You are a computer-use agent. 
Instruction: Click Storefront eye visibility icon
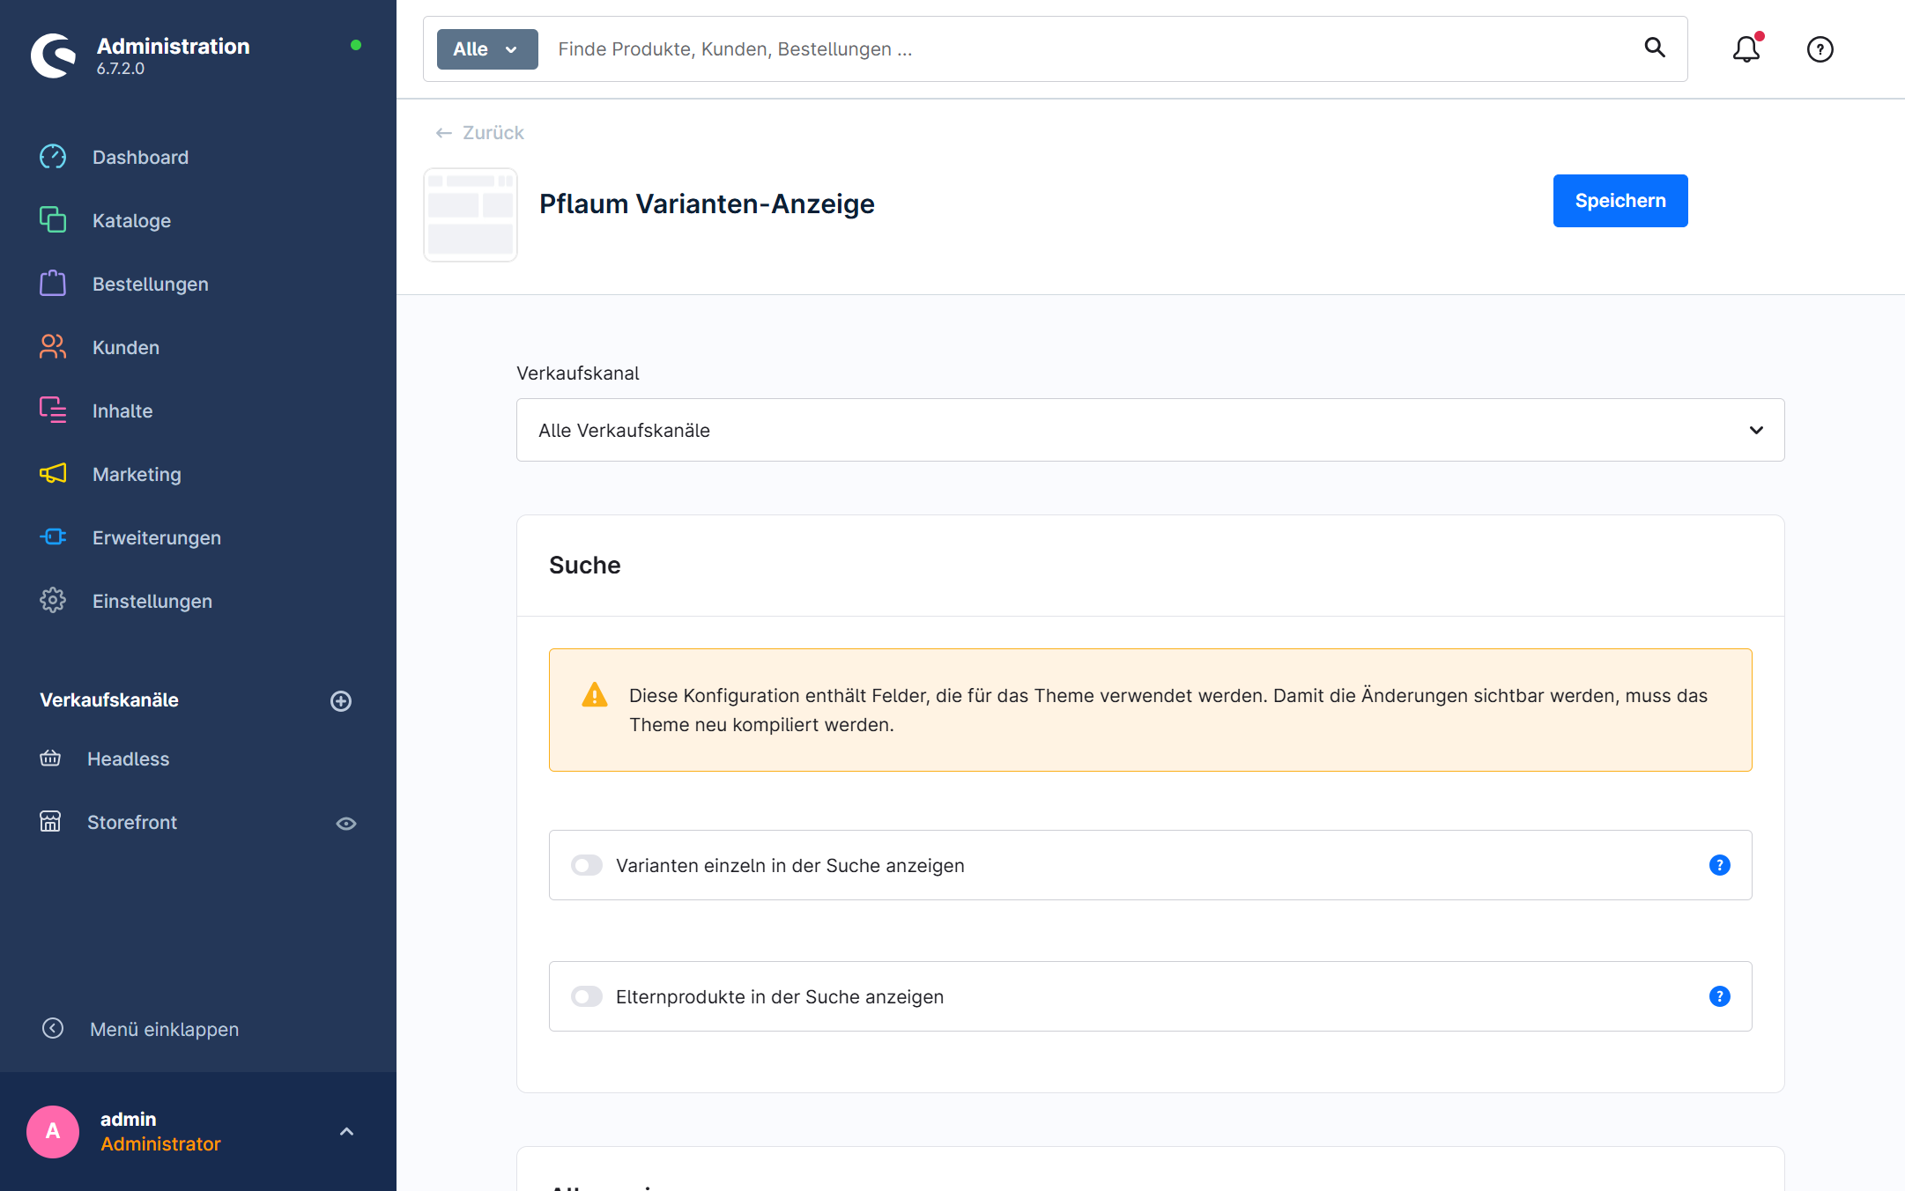tap(346, 823)
